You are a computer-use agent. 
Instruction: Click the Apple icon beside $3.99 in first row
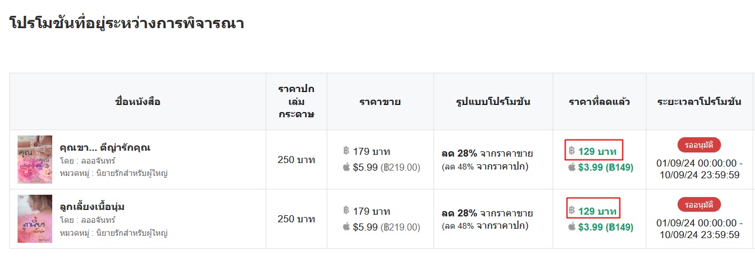coord(572,167)
